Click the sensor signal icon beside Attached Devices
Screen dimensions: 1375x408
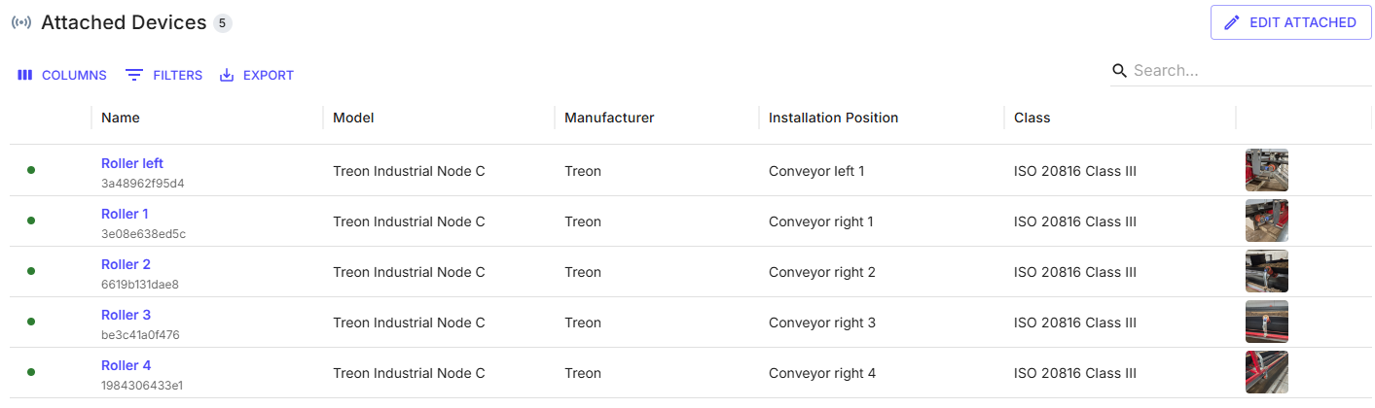tap(21, 22)
